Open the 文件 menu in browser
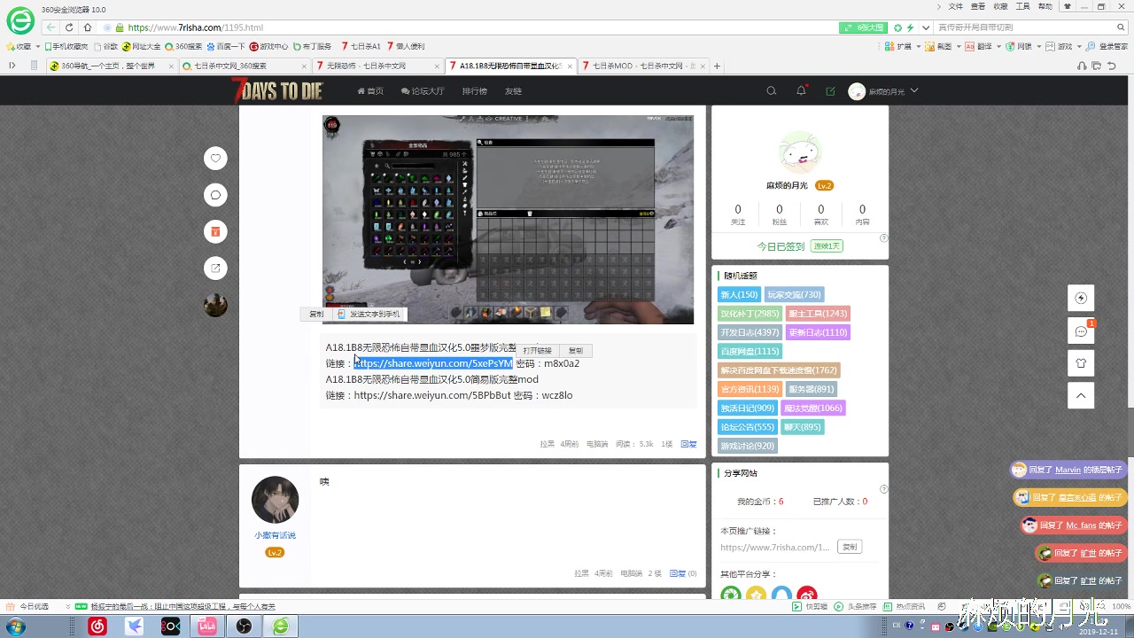1134x638 pixels. point(955,6)
